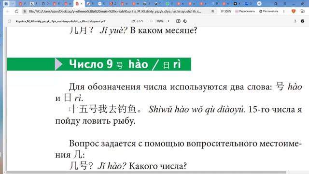Click the text 'пойду ловить рыбу.'
The image size is (309, 174).
point(95,121)
